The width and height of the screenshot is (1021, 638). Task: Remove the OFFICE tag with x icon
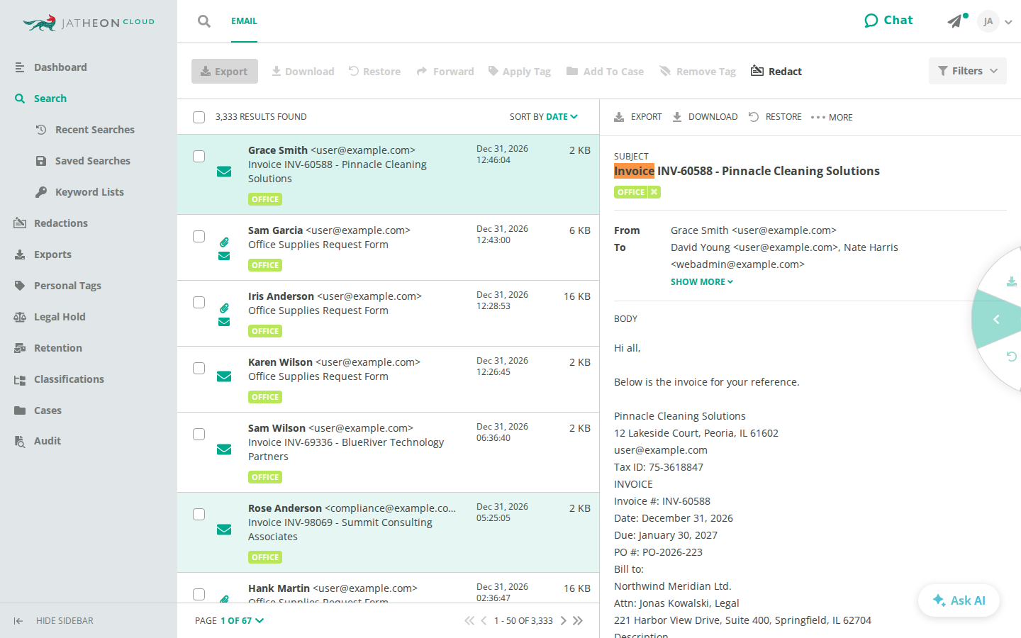point(654,192)
